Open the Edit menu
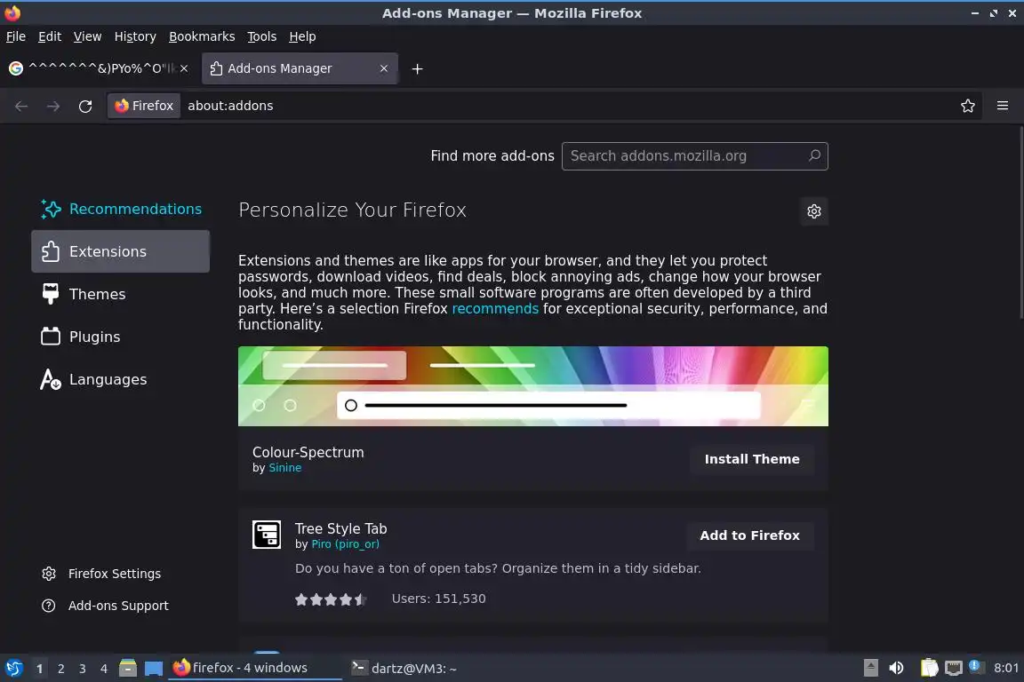 50,36
